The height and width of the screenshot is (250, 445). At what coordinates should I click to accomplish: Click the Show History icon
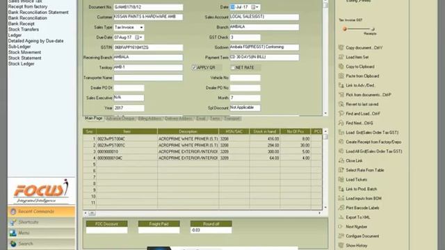click(x=341, y=245)
